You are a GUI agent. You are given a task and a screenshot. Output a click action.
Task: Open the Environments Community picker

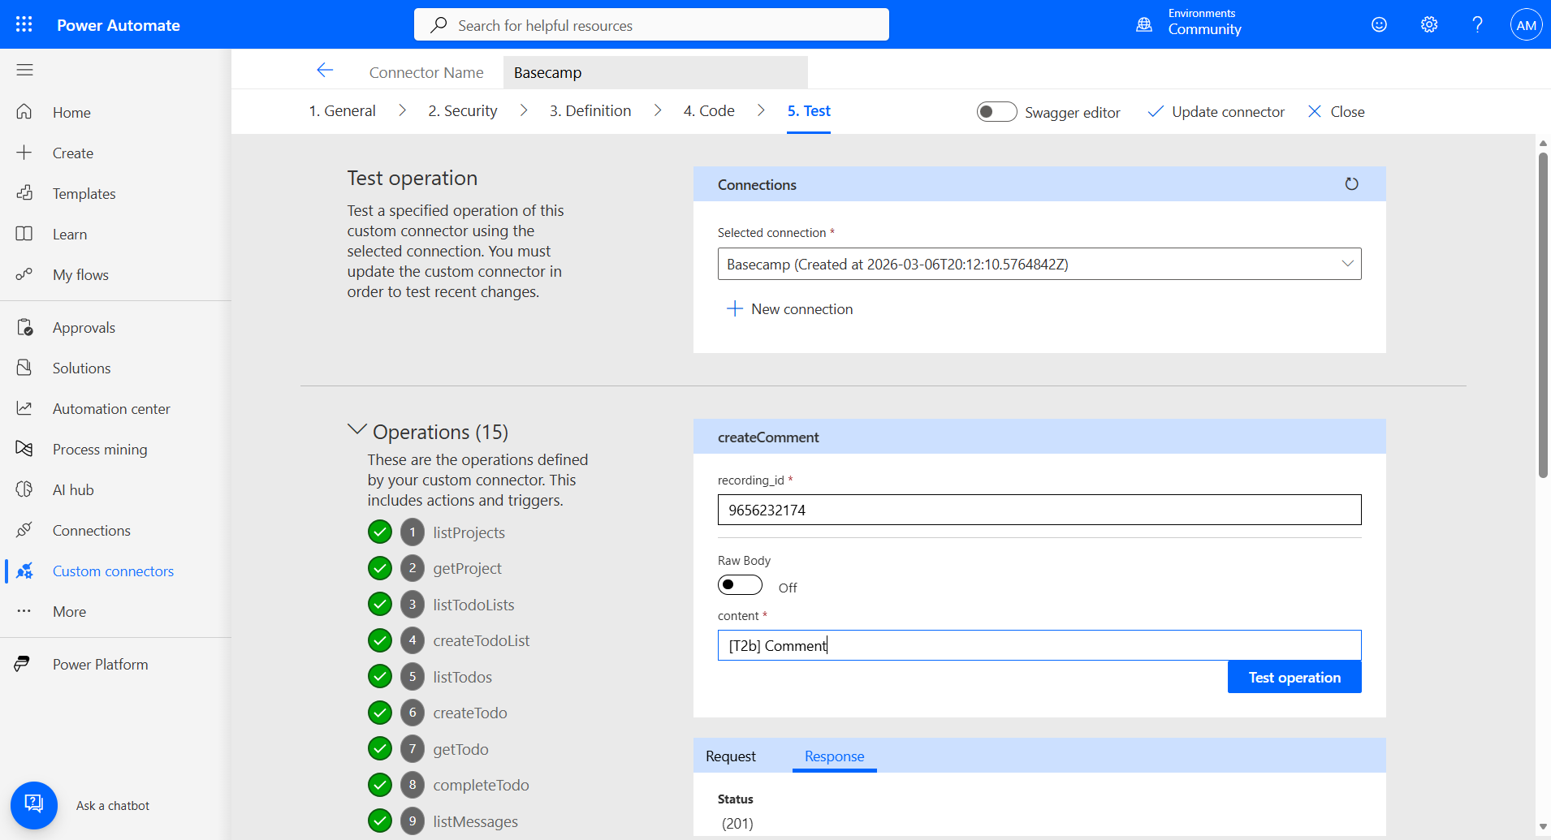point(1190,23)
